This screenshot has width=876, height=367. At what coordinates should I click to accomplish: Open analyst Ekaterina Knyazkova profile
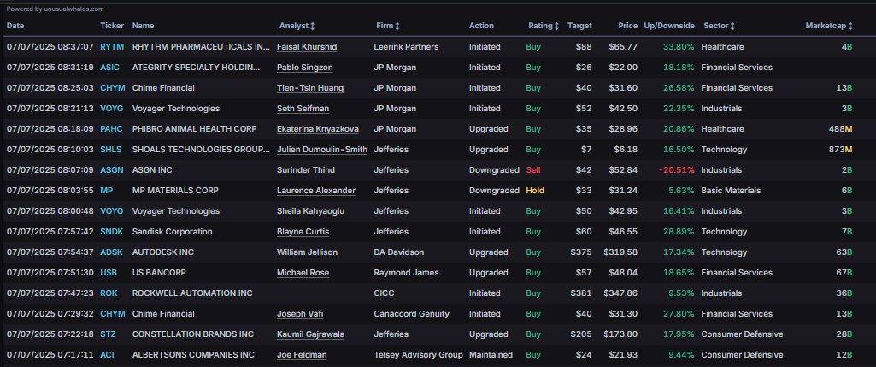click(x=318, y=128)
